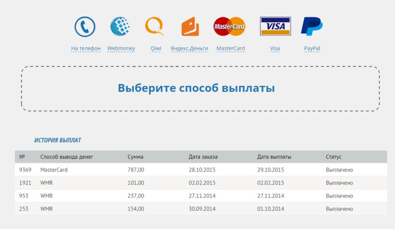This screenshot has width=395, height=229.
Task: Click the 'Дата заказа' column header
Action: pyautogui.click(x=203, y=157)
